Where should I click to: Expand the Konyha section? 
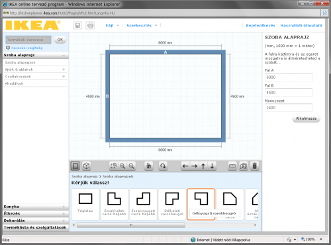(36, 207)
